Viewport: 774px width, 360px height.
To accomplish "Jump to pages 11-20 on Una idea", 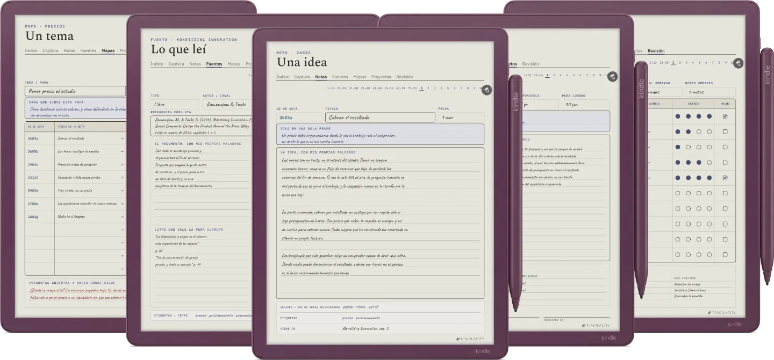I will pyautogui.click(x=342, y=88).
